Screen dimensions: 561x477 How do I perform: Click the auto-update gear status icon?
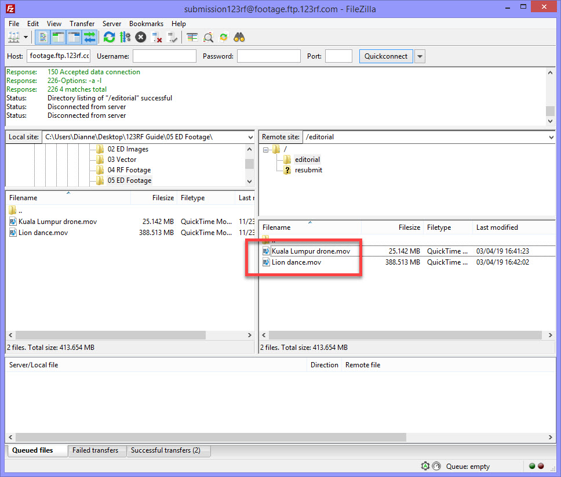pyautogui.click(x=425, y=466)
